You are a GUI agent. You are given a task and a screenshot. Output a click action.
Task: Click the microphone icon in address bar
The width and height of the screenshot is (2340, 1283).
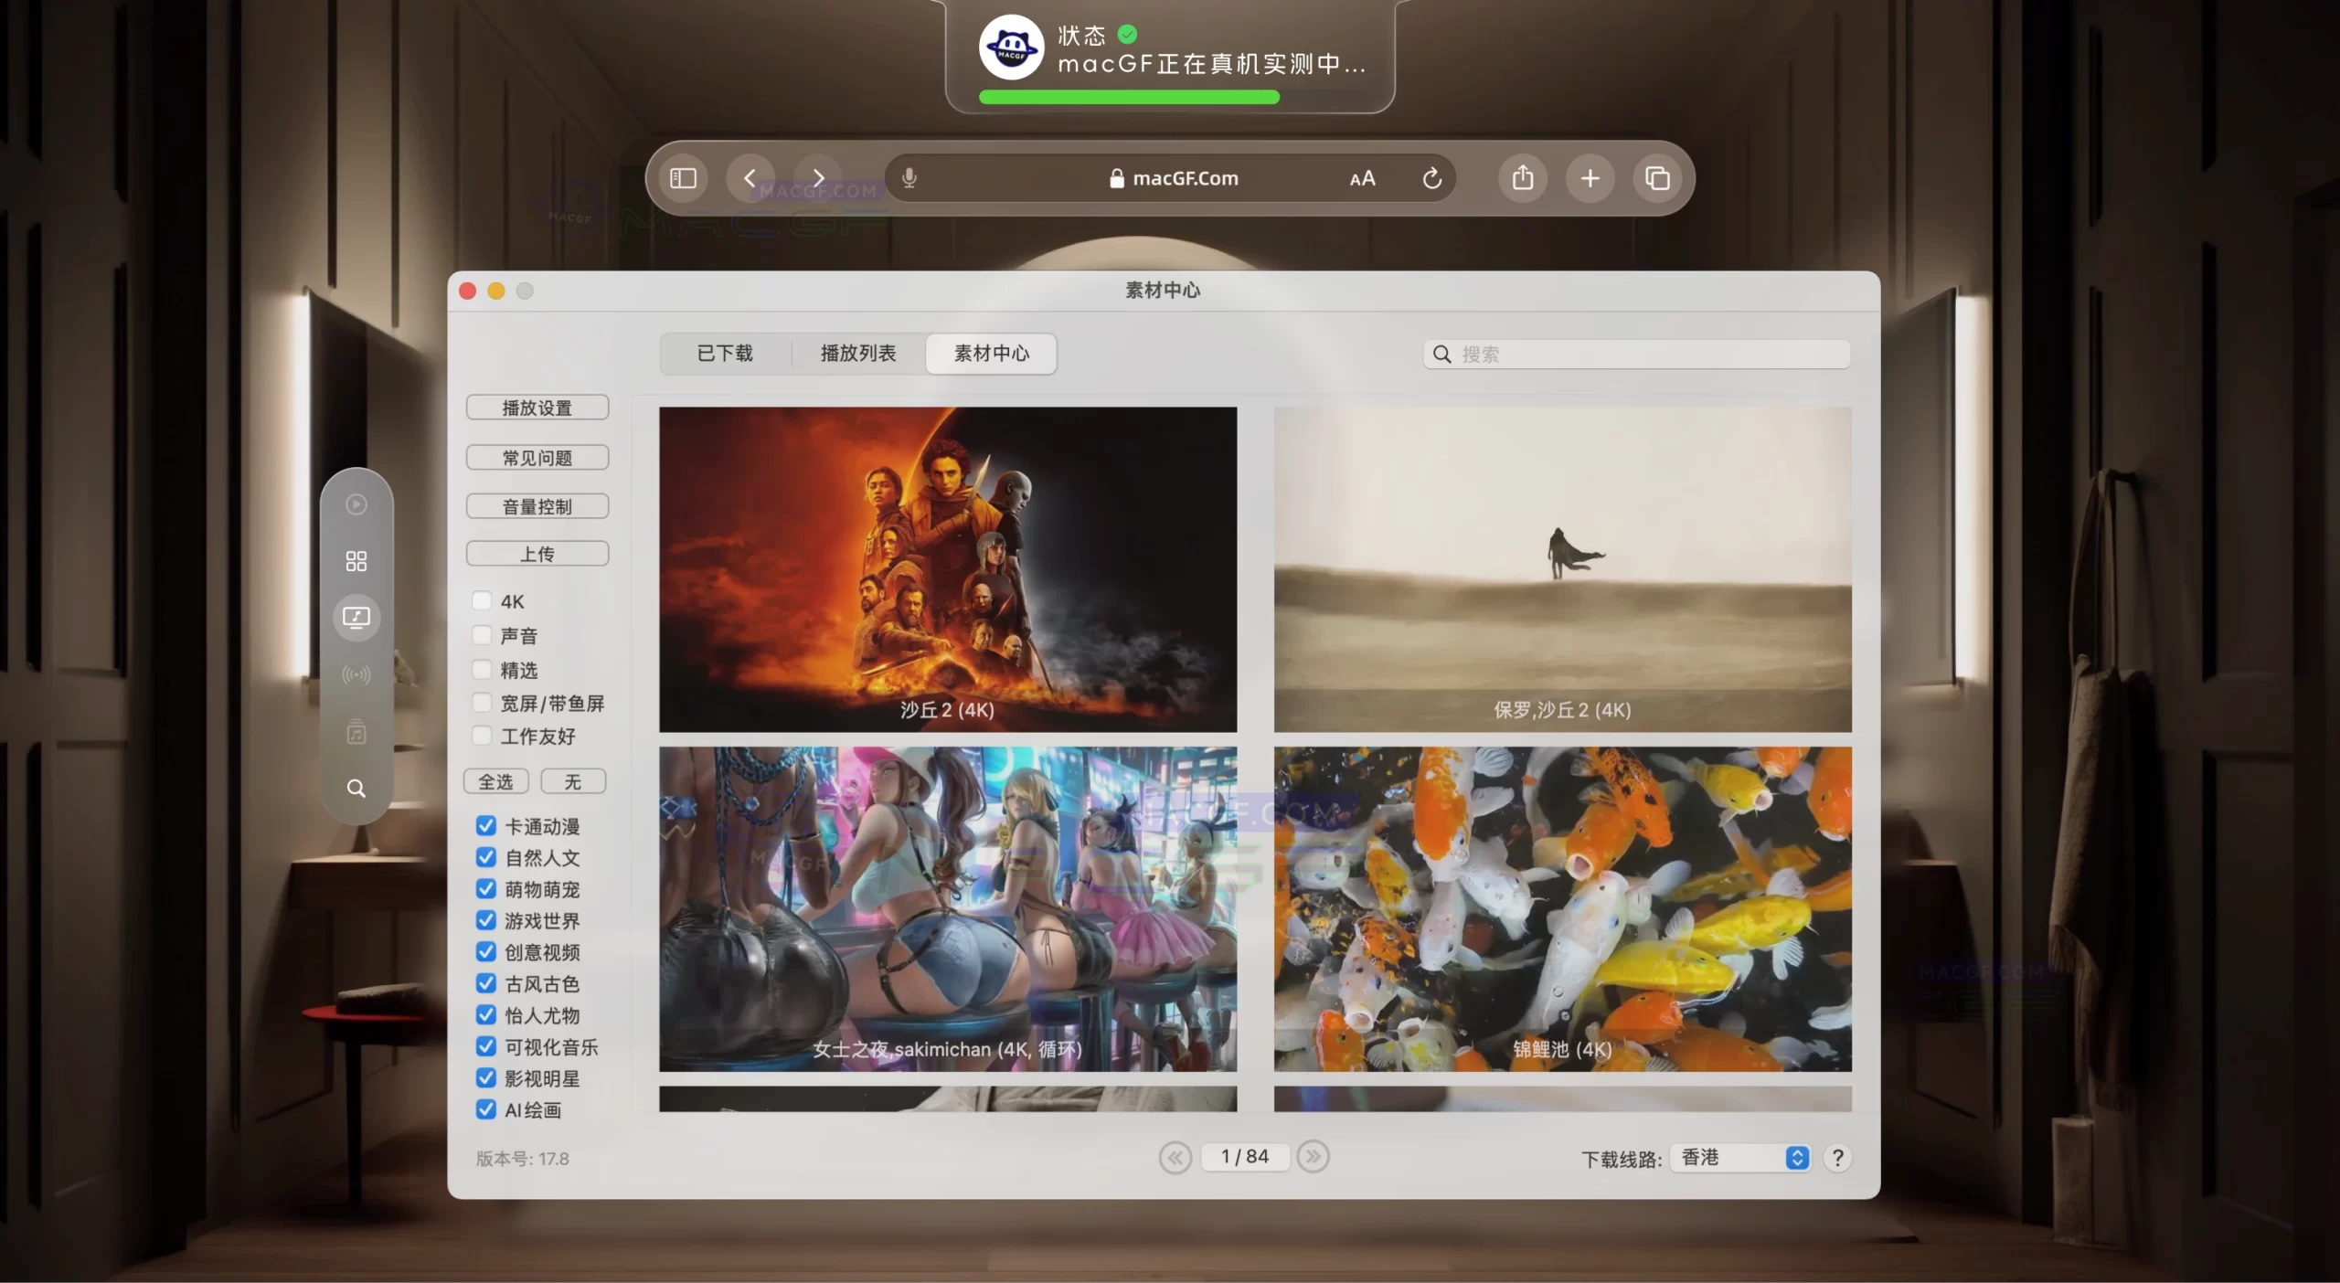tap(909, 178)
